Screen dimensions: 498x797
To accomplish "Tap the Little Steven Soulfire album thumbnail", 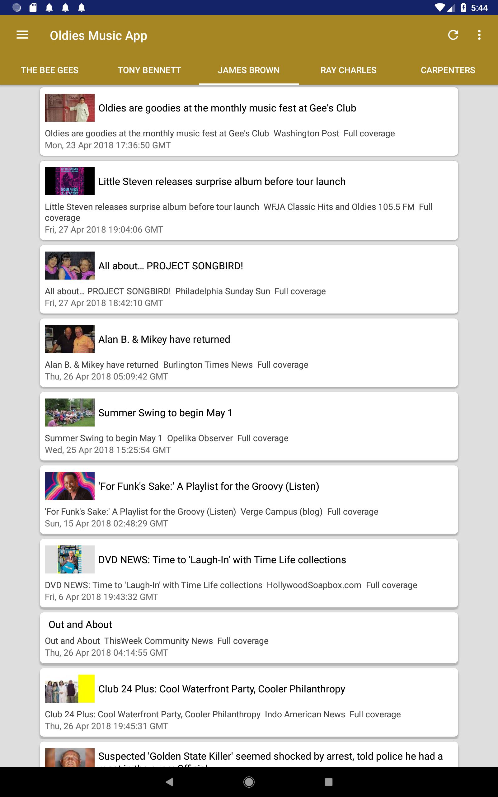I will 69,181.
